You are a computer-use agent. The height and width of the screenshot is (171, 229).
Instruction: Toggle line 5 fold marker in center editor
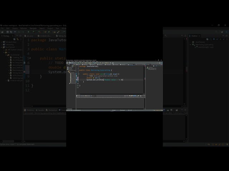click(x=79, y=74)
